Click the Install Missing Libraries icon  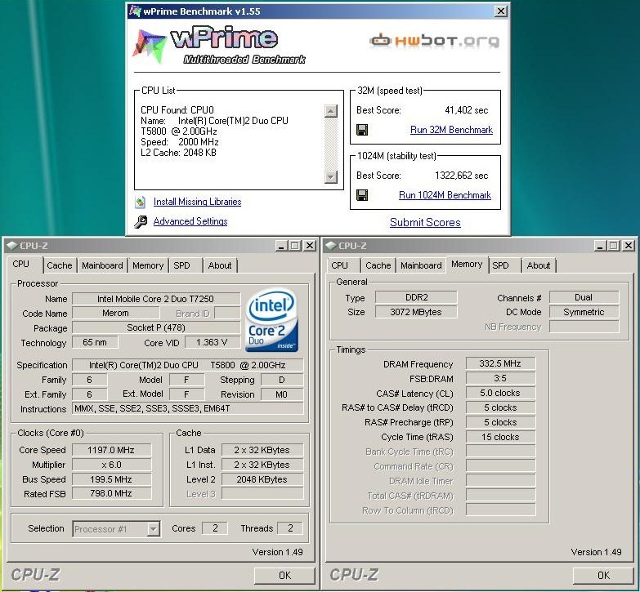click(141, 202)
